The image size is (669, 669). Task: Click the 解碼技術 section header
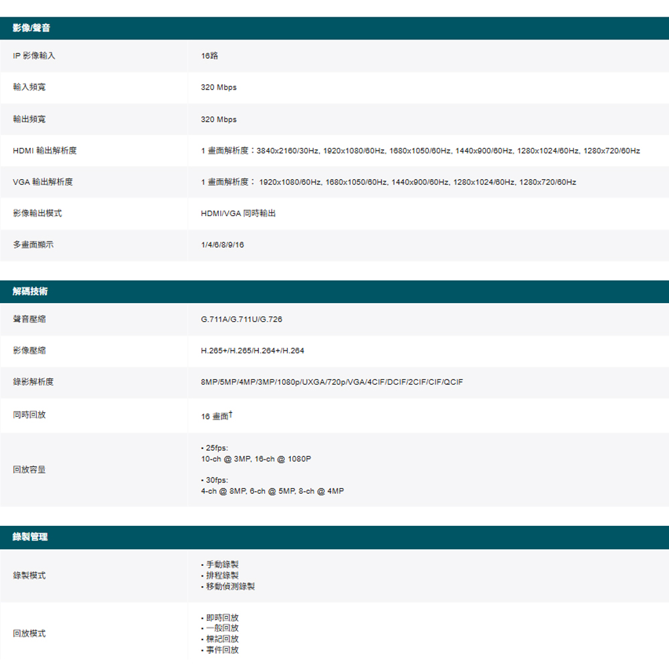334,292
